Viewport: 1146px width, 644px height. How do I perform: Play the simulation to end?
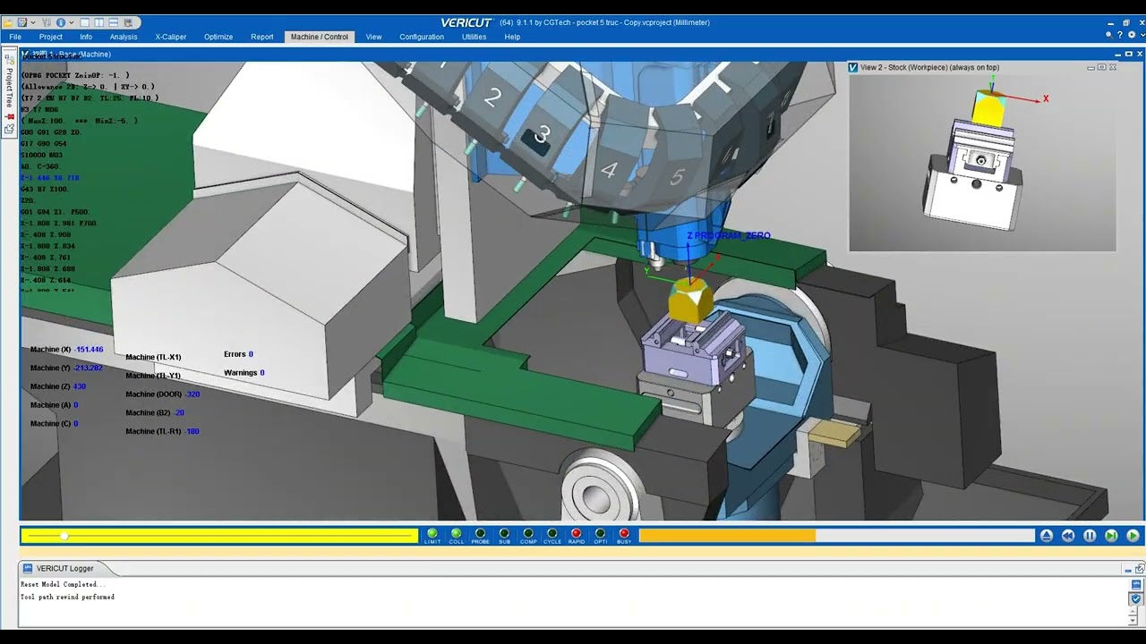1133,536
